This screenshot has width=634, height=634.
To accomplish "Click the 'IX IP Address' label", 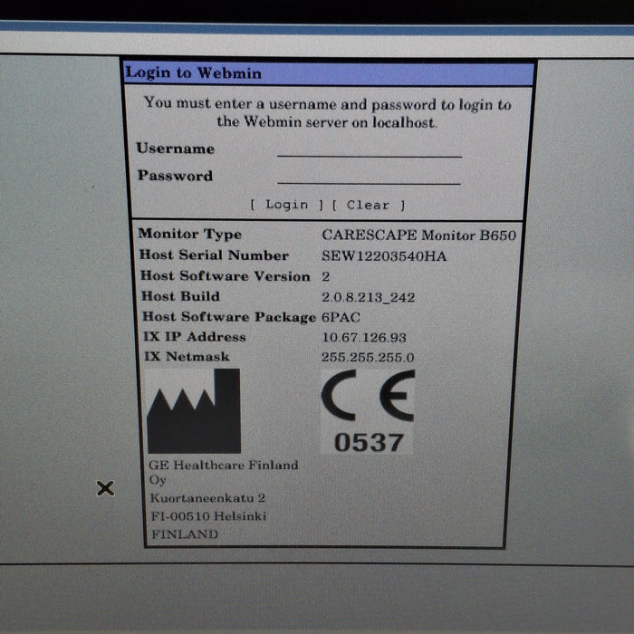I will (x=195, y=337).
